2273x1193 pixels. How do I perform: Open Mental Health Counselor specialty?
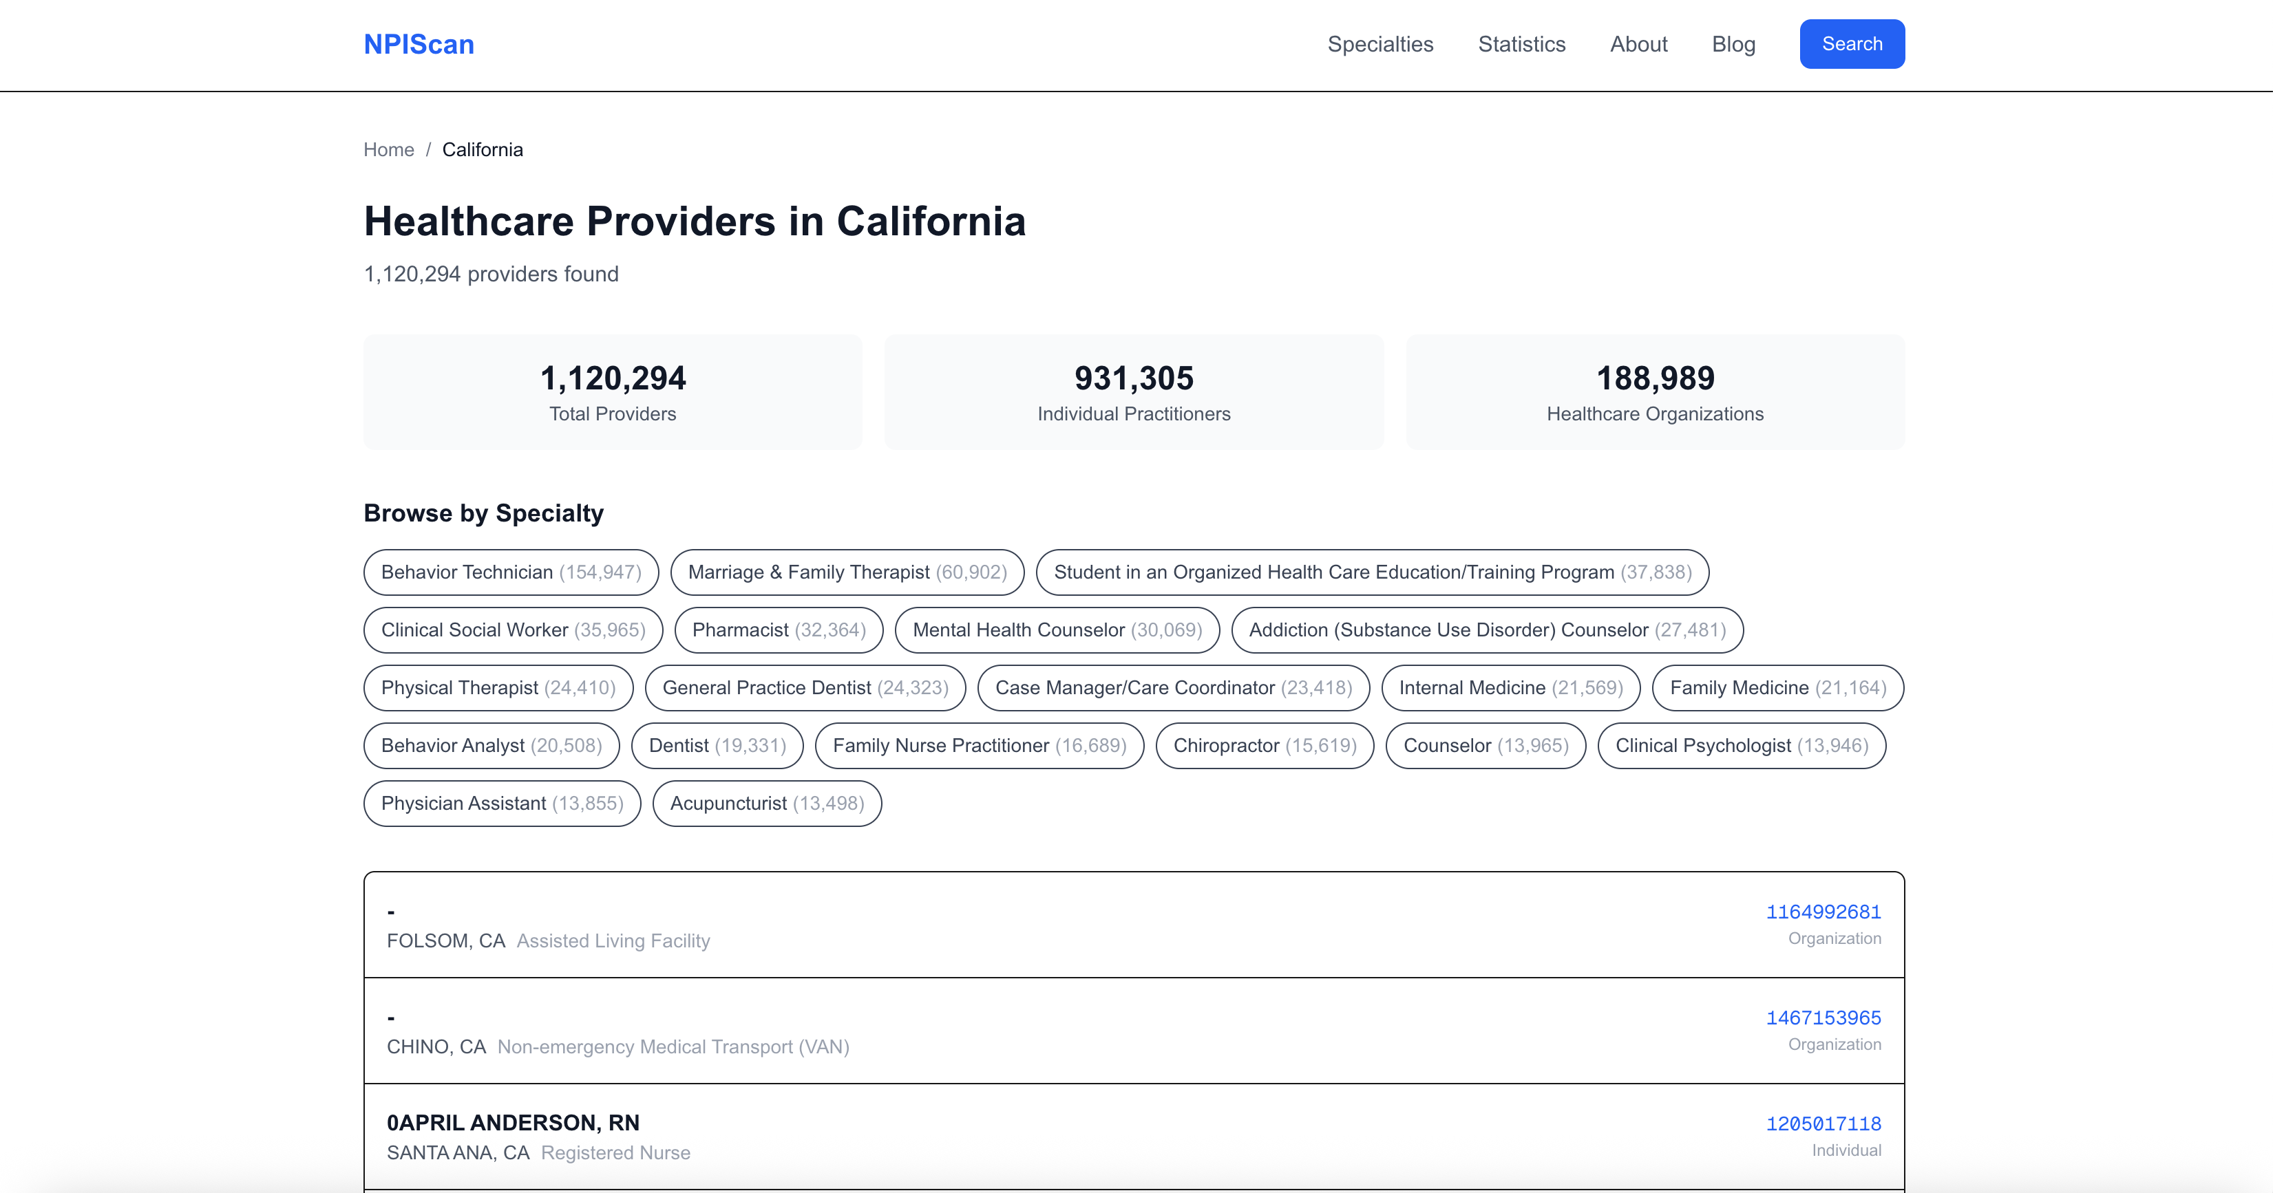1056,630
